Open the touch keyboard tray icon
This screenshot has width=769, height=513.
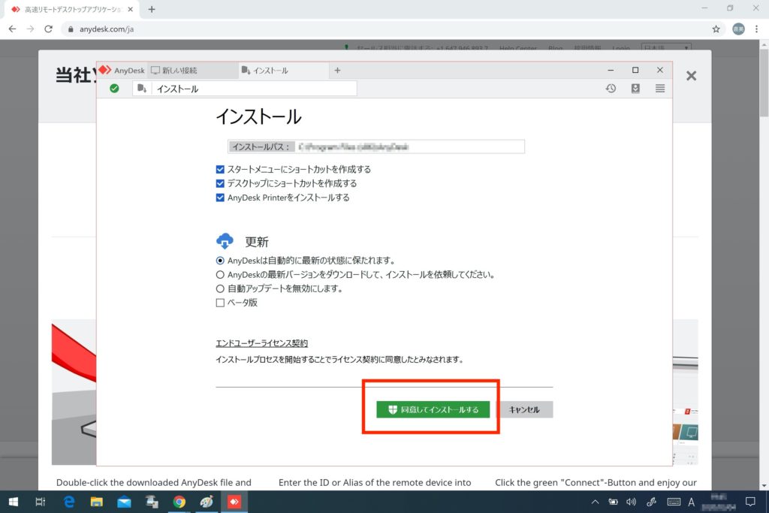tap(674, 502)
